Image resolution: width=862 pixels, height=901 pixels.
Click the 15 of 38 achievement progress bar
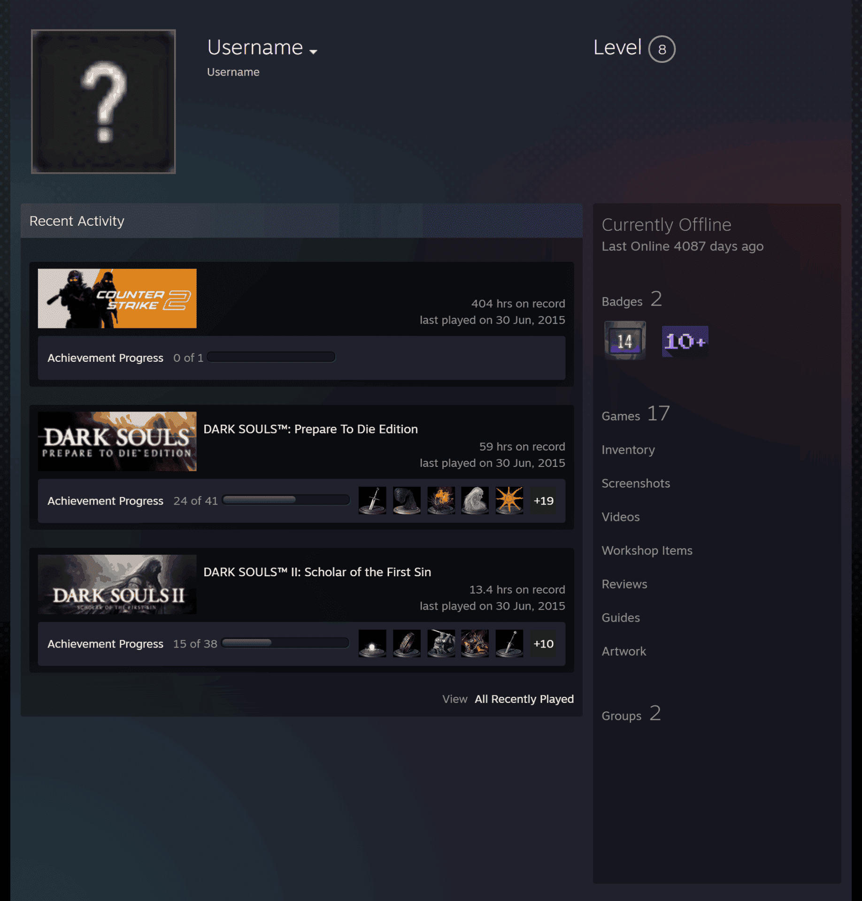(x=285, y=643)
